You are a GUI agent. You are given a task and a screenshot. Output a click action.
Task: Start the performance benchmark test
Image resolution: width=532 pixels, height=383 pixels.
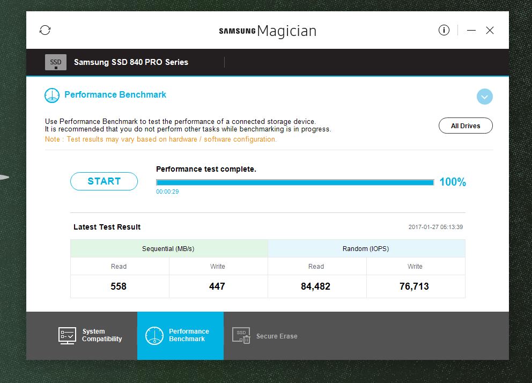104,181
